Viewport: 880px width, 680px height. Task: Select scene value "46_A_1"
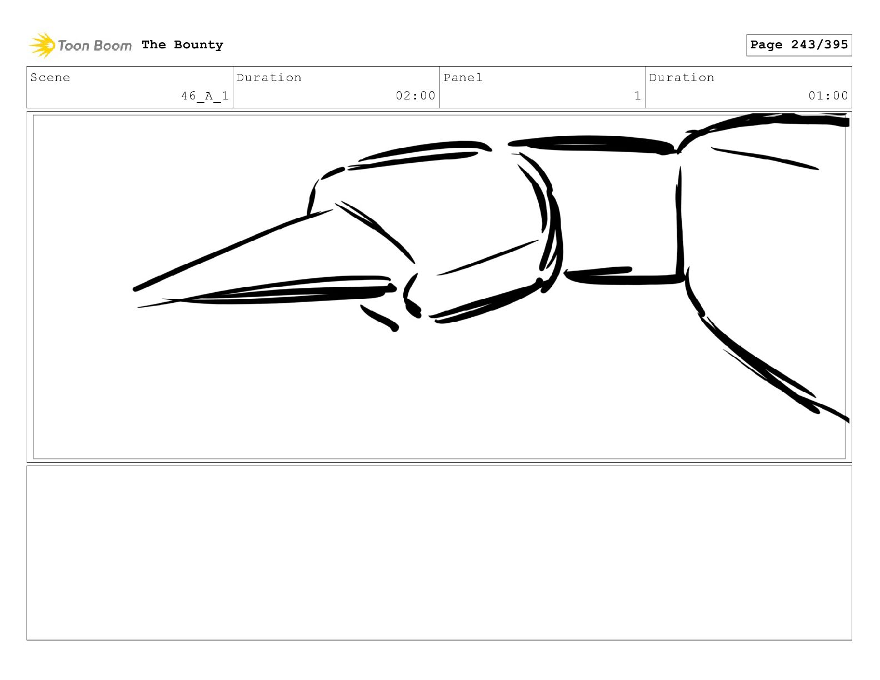(205, 96)
